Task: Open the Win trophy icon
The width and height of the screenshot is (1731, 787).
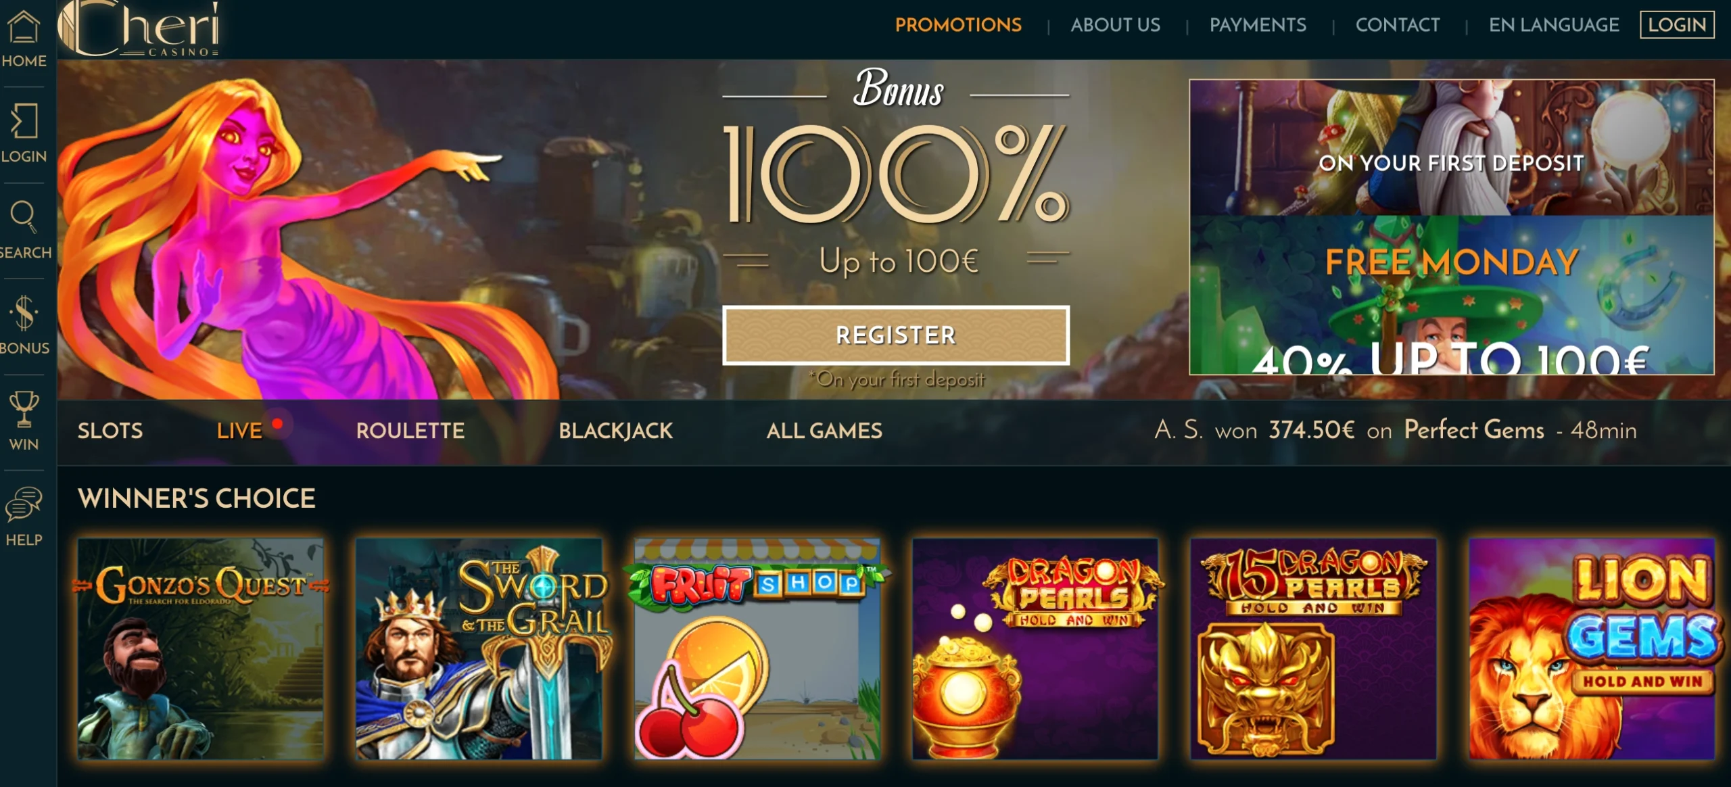Action: pyautogui.click(x=24, y=408)
